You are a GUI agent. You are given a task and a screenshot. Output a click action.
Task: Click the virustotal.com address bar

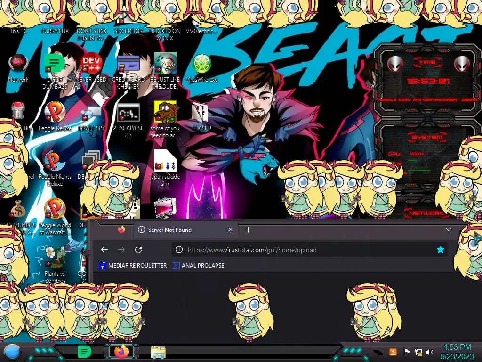point(310,250)
